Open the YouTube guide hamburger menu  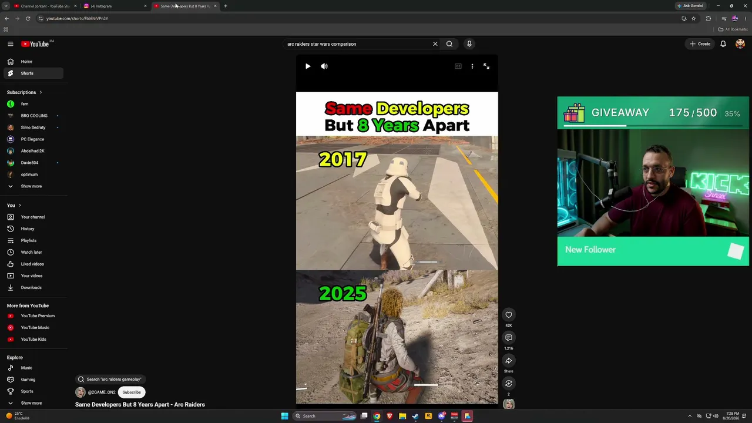11,44
